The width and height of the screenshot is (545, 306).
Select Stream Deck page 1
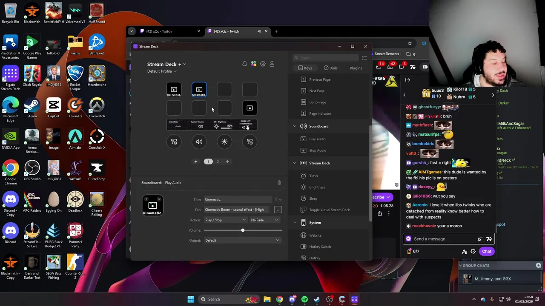coord(208,161)
